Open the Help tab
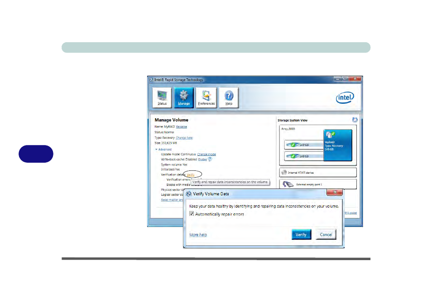 point(229,97)
